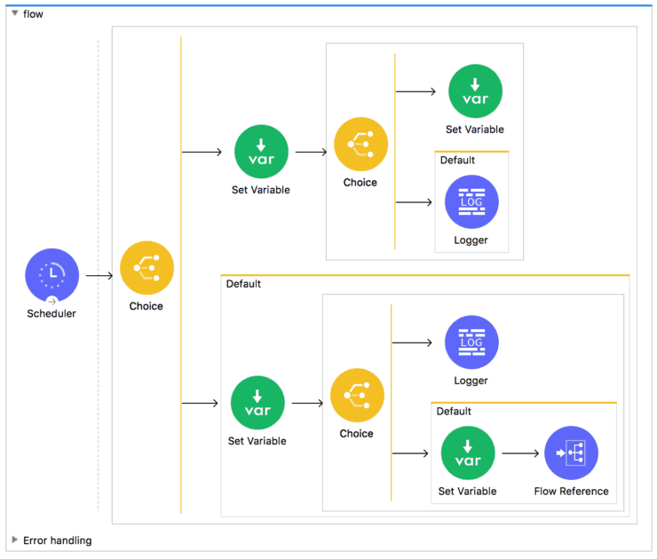The image size is (657, 559).
Task: Click the Choice router right of Scheduler
Action: click(x=146, y=268)
